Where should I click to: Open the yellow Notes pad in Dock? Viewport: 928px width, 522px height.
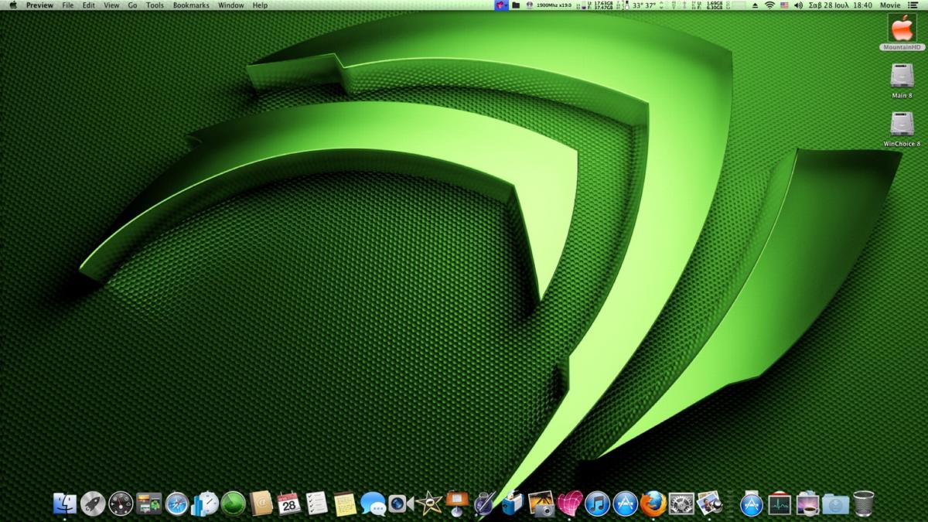[x=345, y=503]
